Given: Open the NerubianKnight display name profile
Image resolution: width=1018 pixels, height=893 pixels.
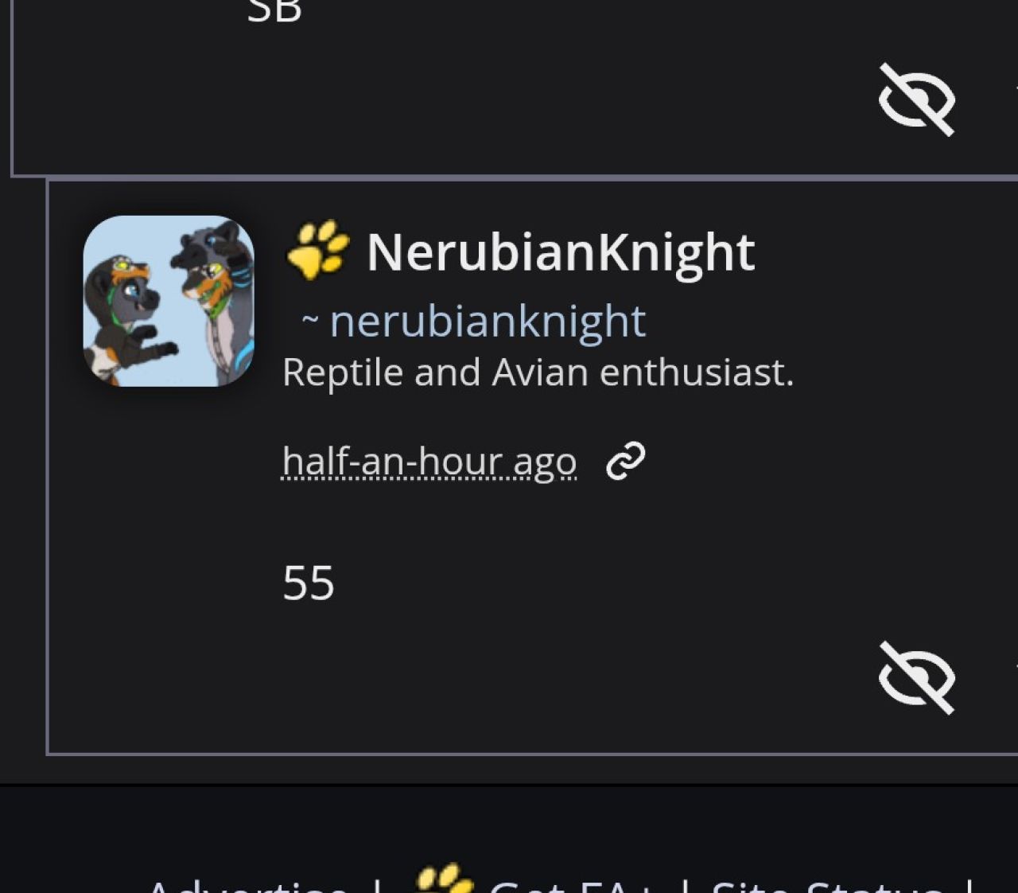Looking at the screenshot, I should point(560,252).
